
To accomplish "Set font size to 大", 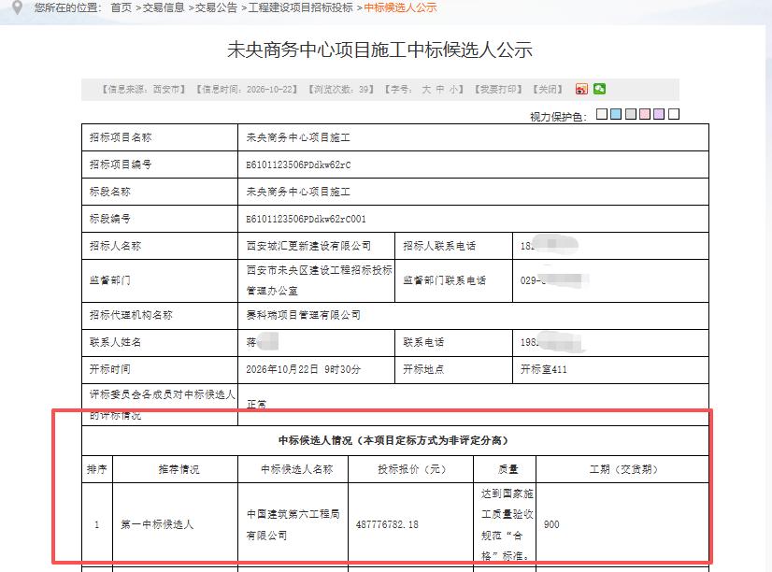I will pos(426,89).
